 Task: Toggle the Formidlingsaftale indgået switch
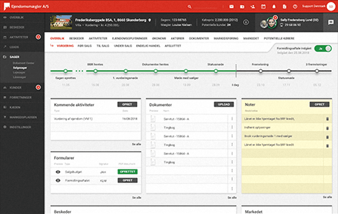pyautogui.click(x=323, y=49)
